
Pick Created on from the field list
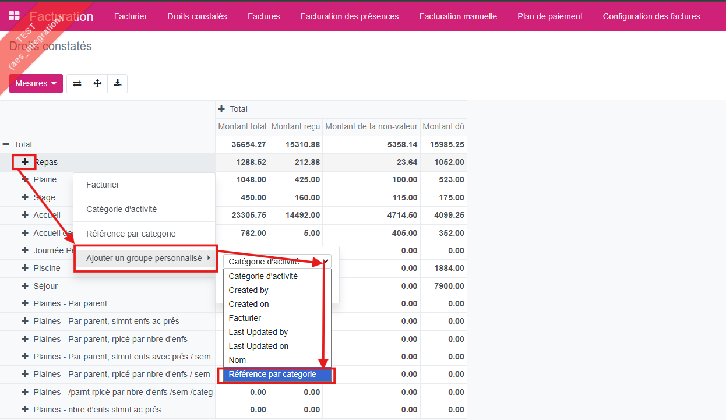click(x=249, y=304)
